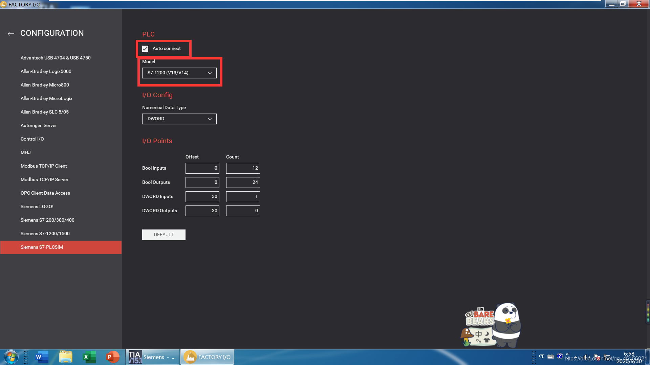Edit DWORD Outputs count field
650x365 pixels.
(243, 211)
